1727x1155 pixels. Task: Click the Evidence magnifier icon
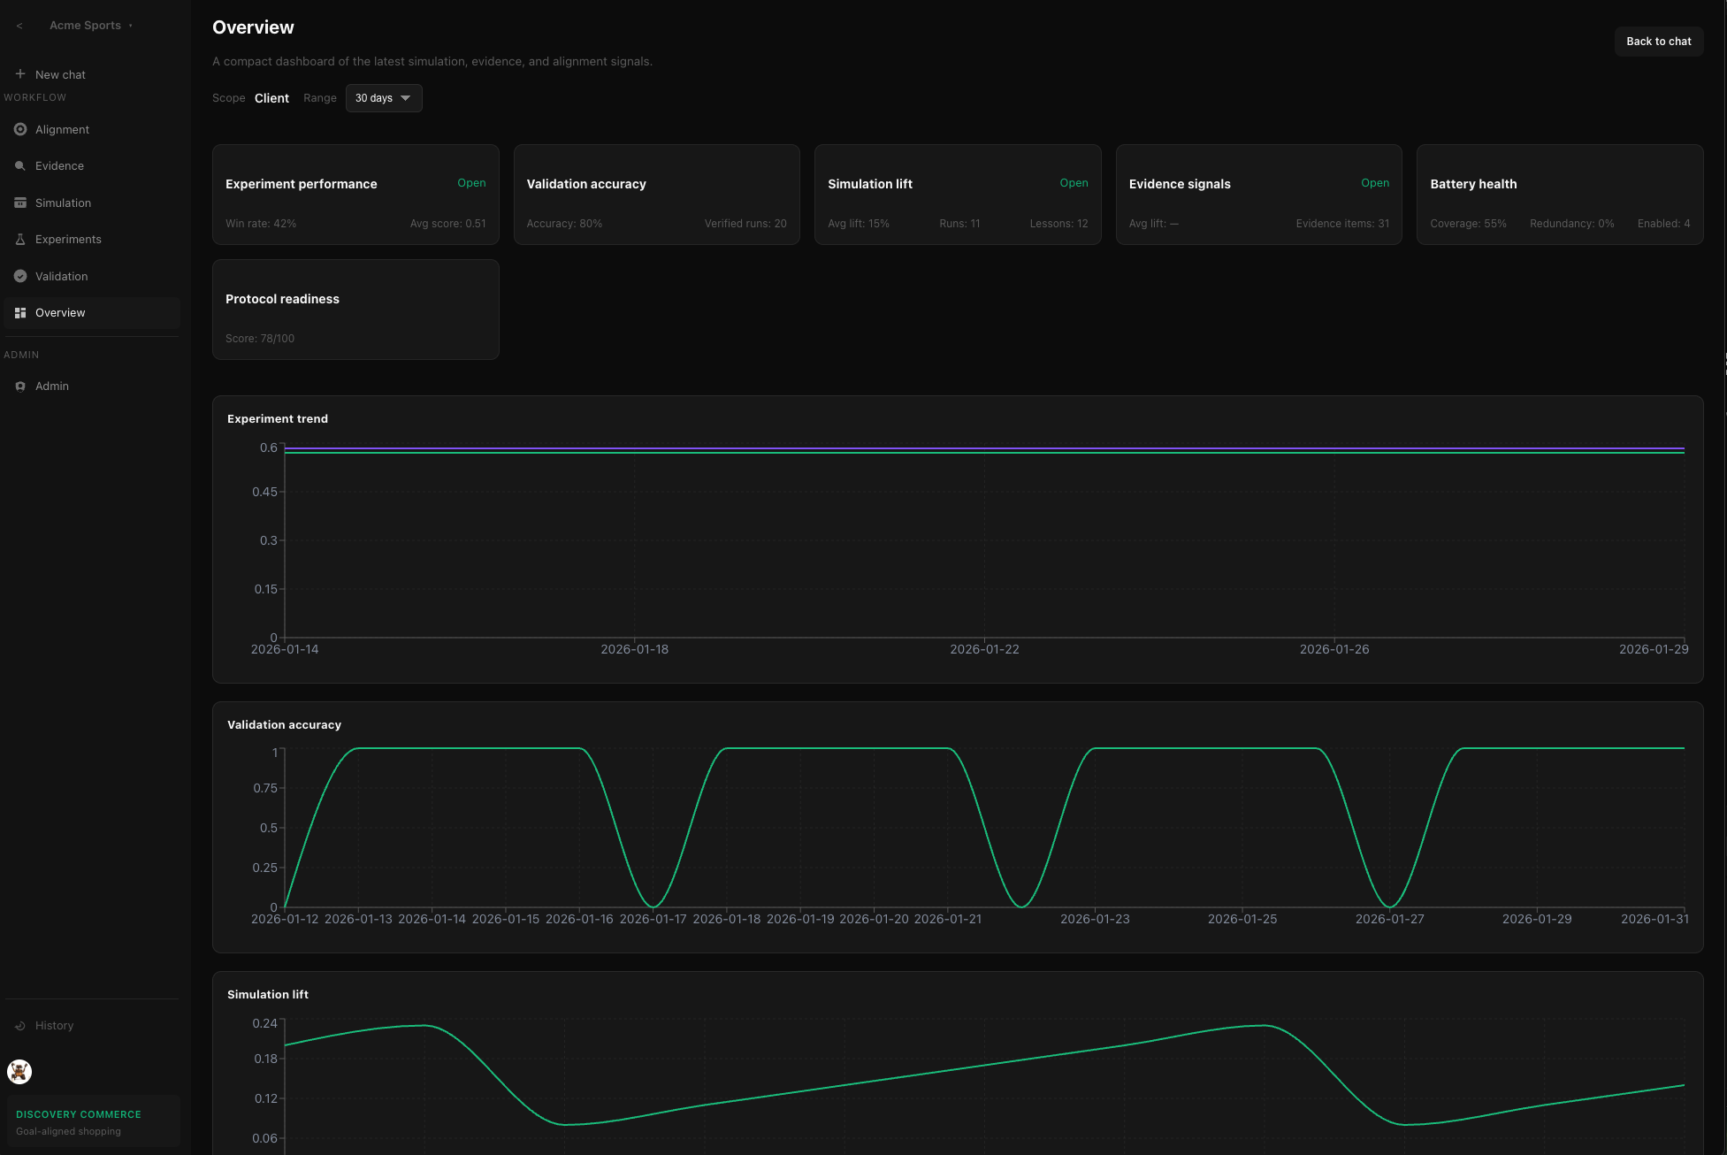click(20, 166)
